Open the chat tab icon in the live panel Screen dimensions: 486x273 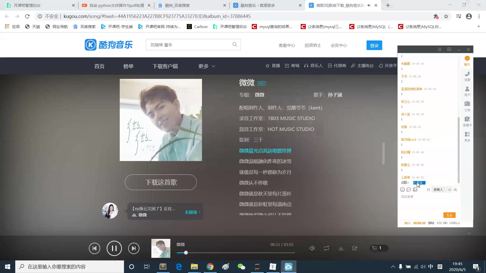[467, 61]
